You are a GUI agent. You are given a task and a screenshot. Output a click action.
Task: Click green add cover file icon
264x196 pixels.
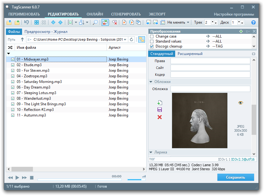(x=160, y=103)
